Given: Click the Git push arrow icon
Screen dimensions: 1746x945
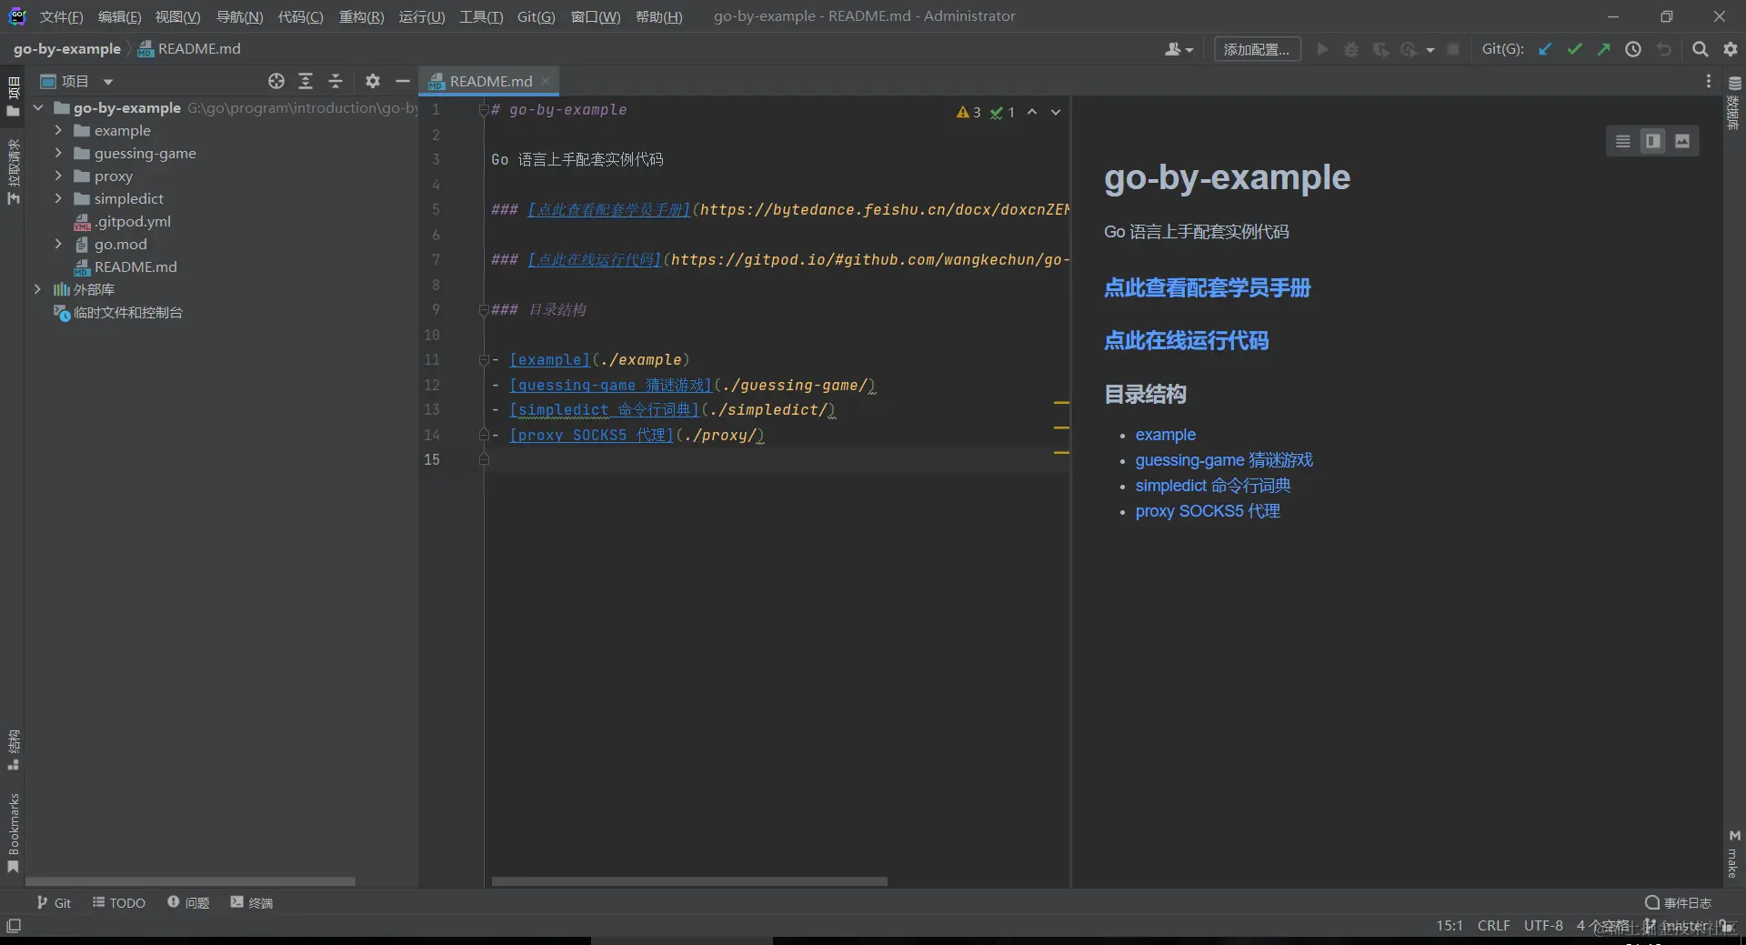Looking at the screenshot, I should click(x=1603, y=49).
